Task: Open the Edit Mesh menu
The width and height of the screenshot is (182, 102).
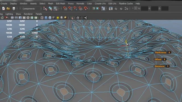Action: tap(61, 4)
